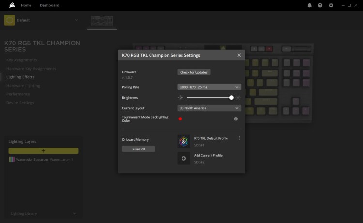
Task: Click the Clear All button
Action: click(138, 149)
